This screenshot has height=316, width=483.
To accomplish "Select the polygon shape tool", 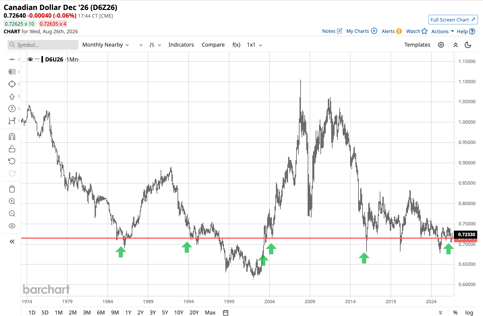I will click(x=12, y=84).
